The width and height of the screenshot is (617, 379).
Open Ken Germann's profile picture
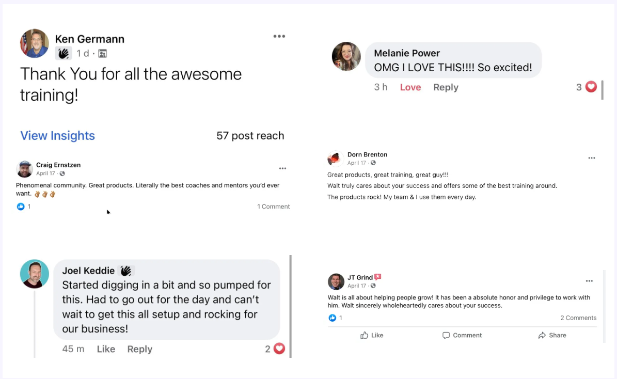(34, 43)
